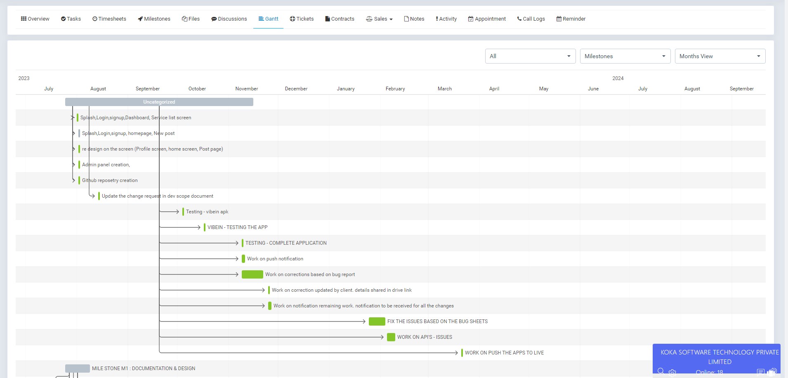Open task 'Splash,Login,signup, homepage, New post'

click(x=128, y=133)
